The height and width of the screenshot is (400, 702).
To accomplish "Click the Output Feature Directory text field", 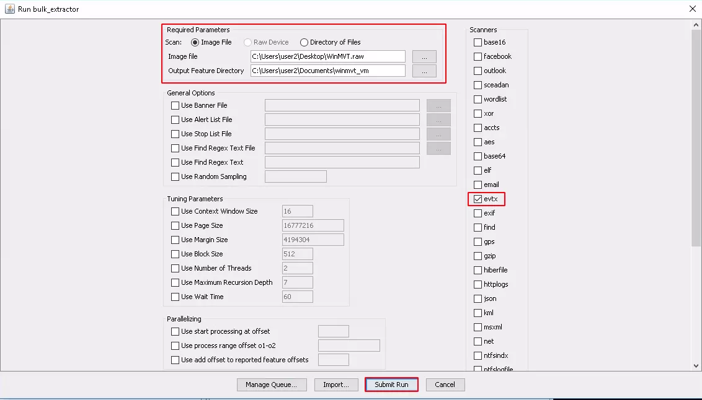I will point(327,71).
